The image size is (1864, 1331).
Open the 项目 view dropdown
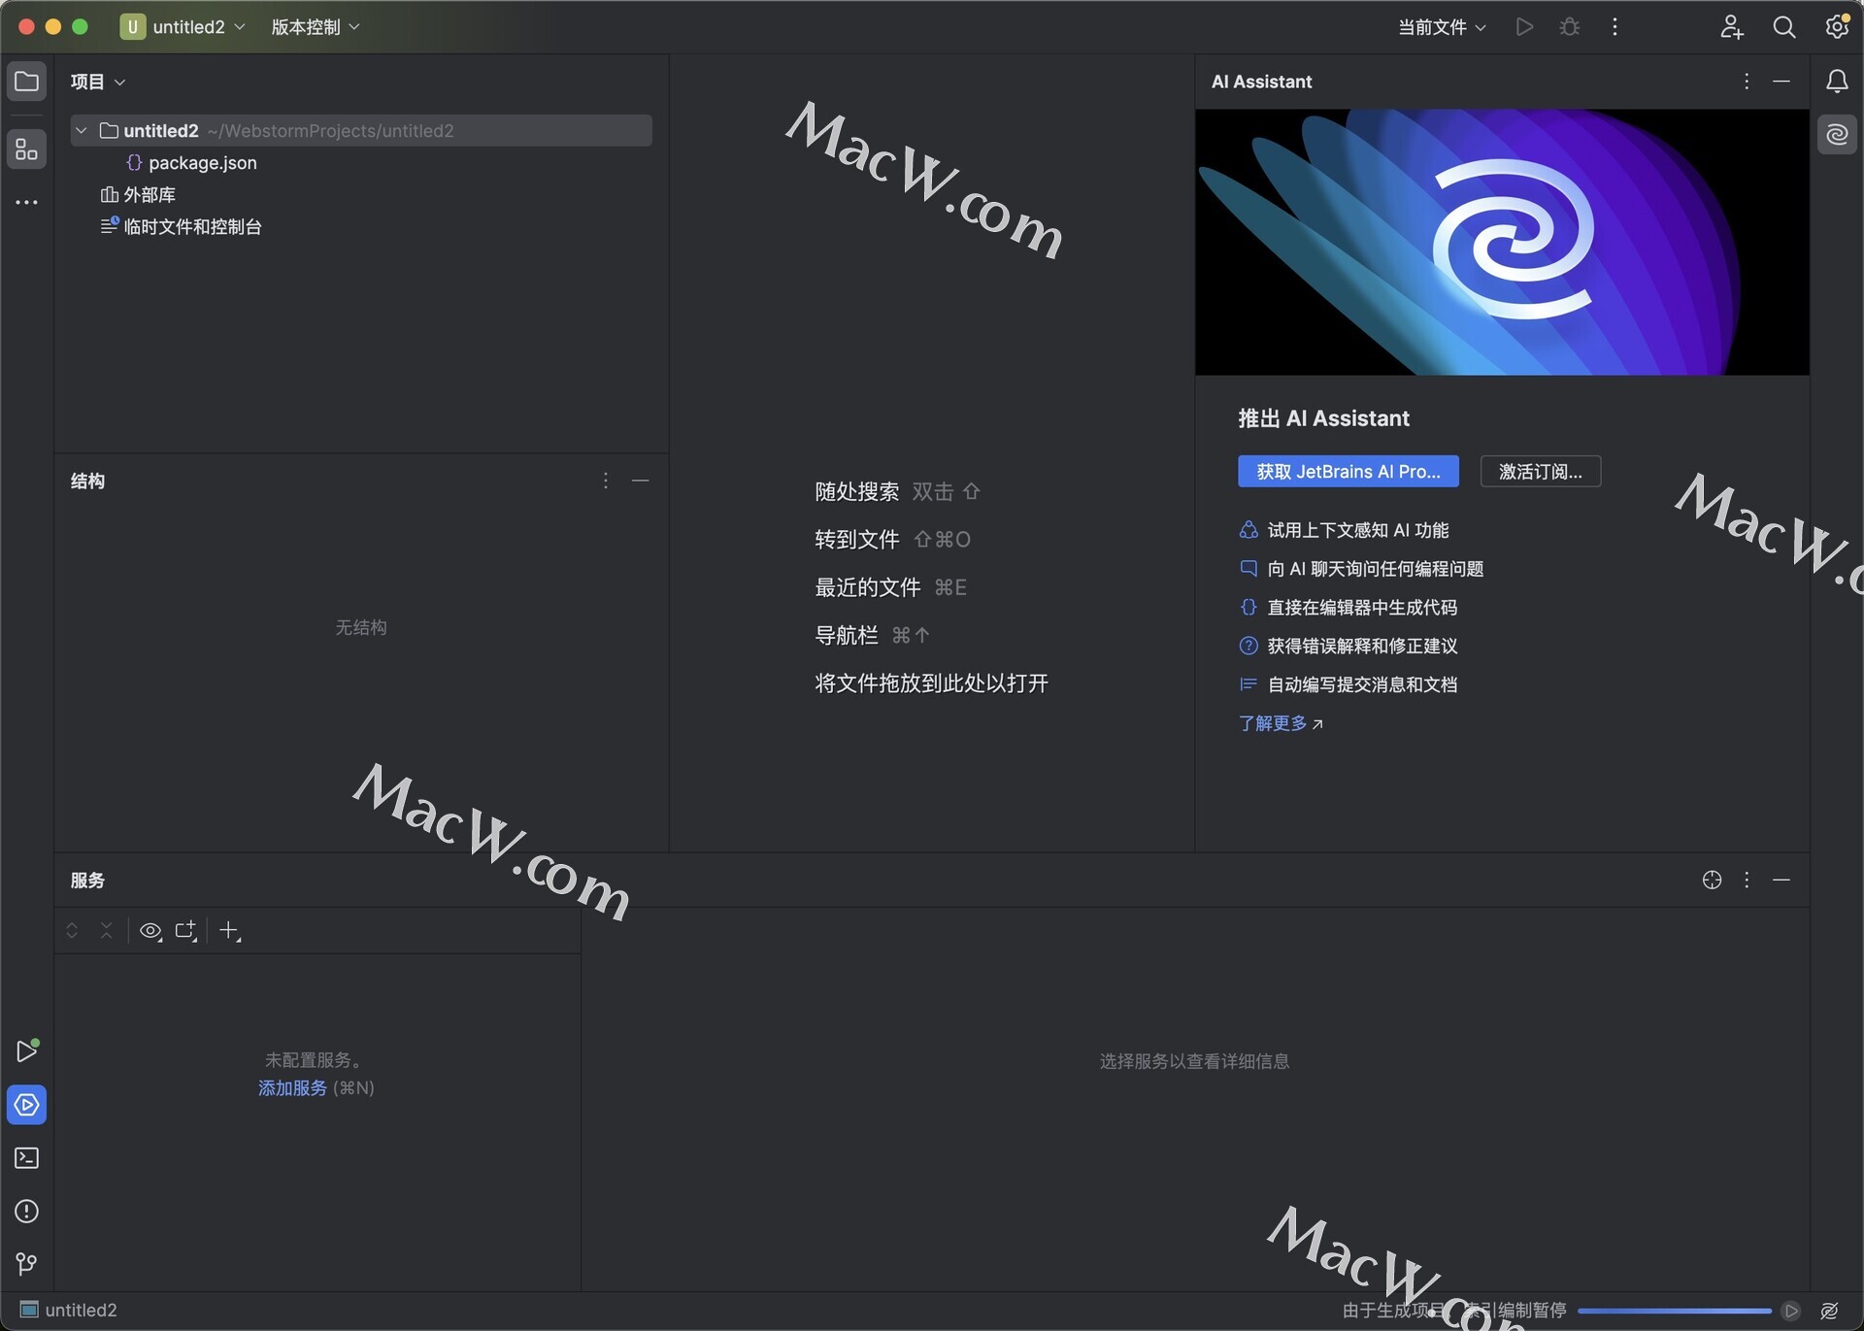97,82
